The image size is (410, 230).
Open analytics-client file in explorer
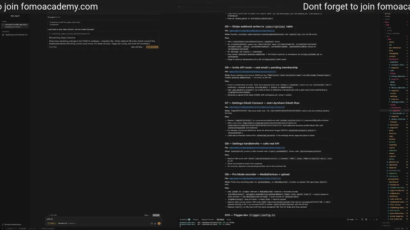[x=398, y=65]
